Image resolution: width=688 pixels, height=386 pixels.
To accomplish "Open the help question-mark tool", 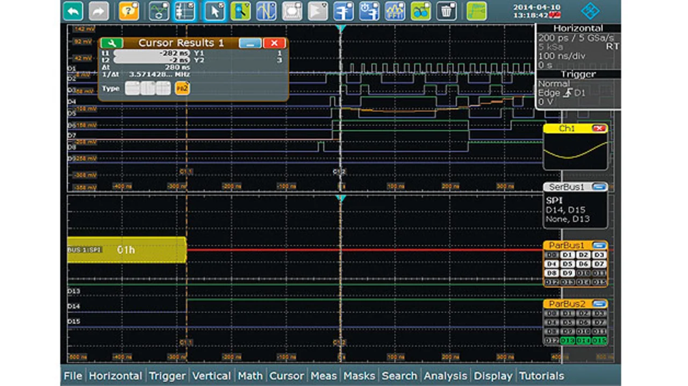I will pos(129,11).
